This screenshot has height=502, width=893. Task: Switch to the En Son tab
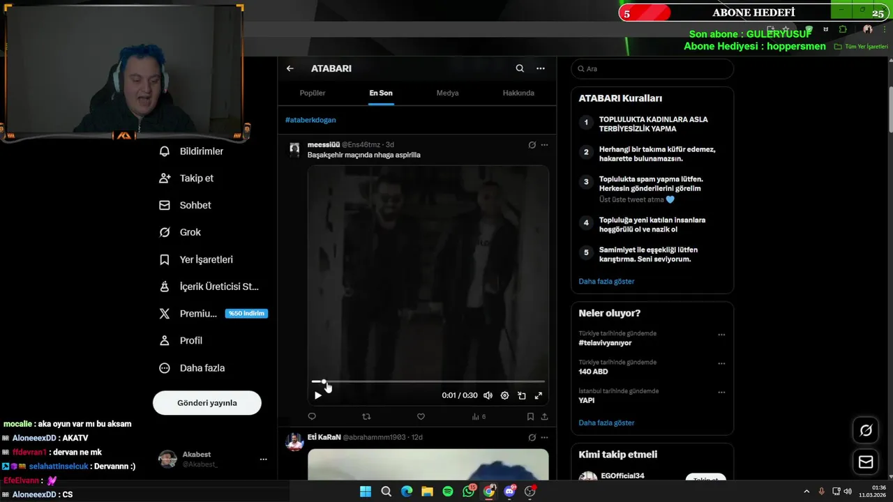pyautogui.click(x=381, y=93)
